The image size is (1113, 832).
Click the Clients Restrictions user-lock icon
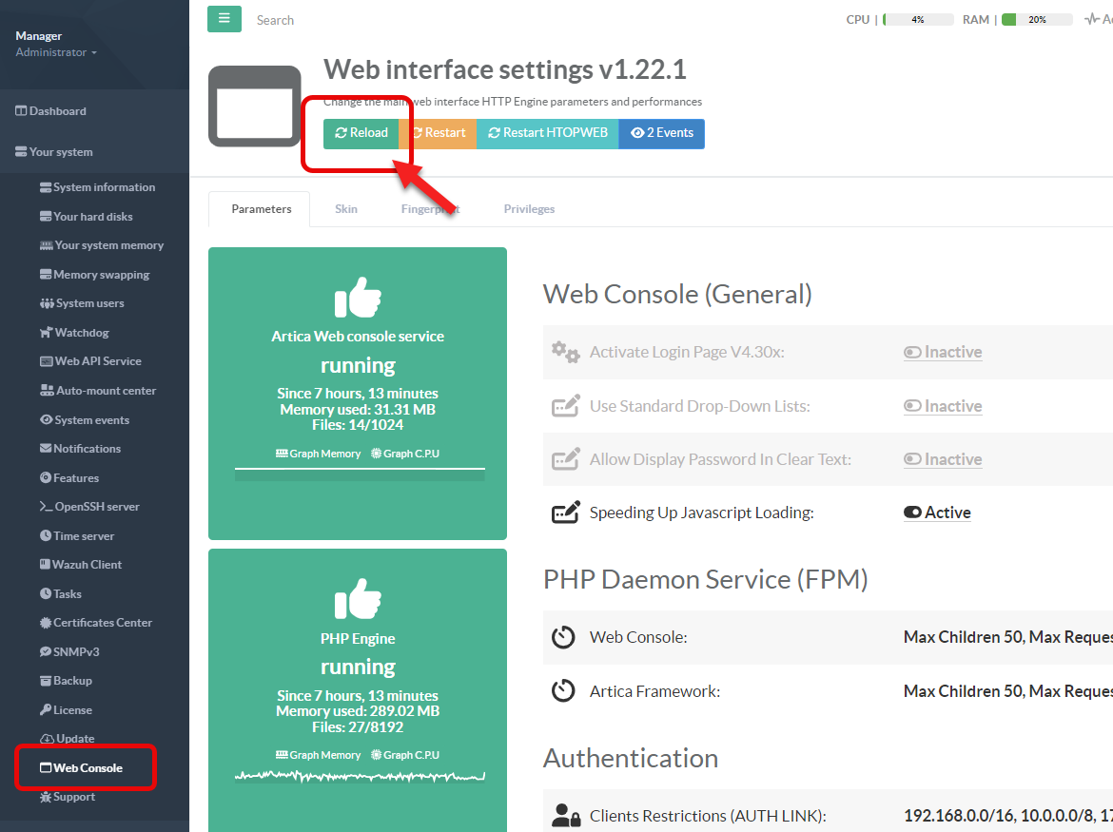(x=566, y=816)
